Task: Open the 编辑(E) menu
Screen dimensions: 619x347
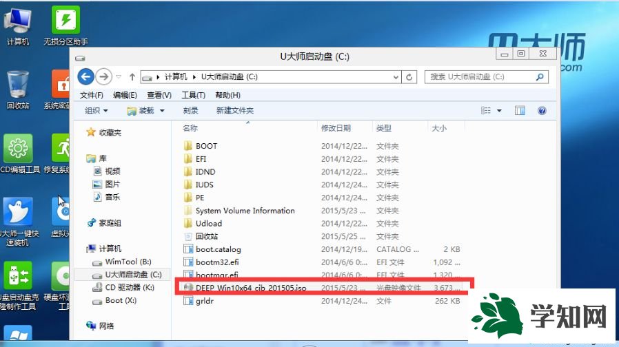Action: coord(125,95)
